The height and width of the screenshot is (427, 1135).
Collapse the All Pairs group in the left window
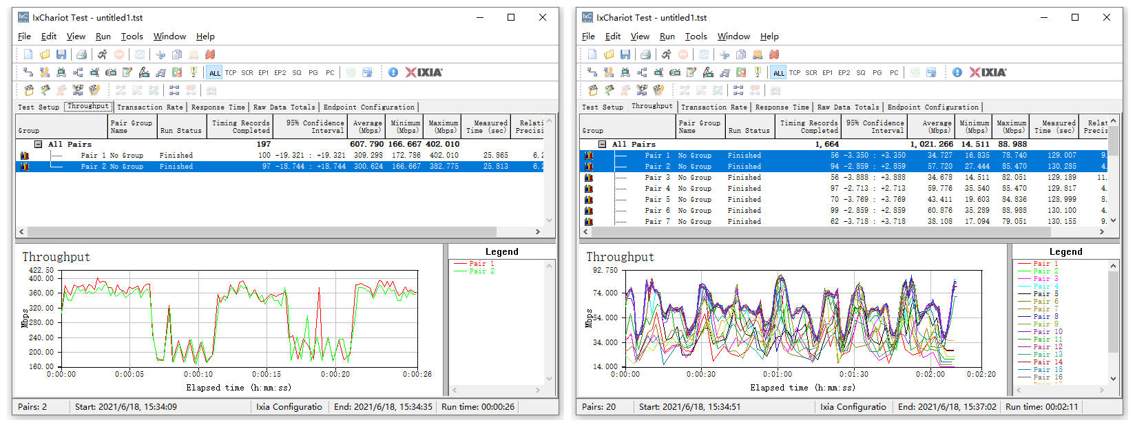coord(39,145)
